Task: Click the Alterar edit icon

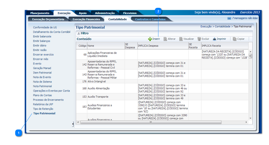Action: (165, 39)
